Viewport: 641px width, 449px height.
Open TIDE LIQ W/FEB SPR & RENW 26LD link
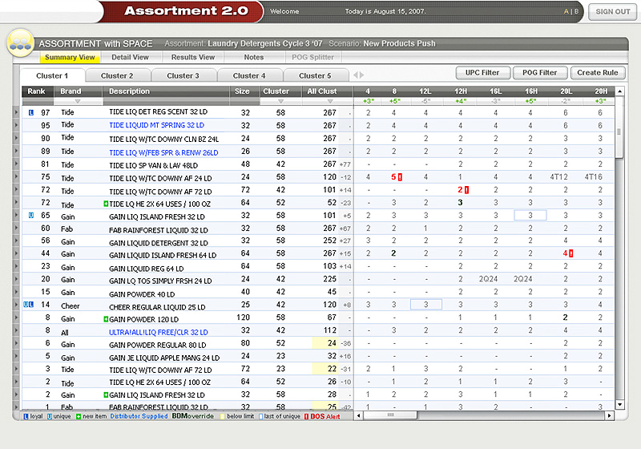click(x=163, y=152)
